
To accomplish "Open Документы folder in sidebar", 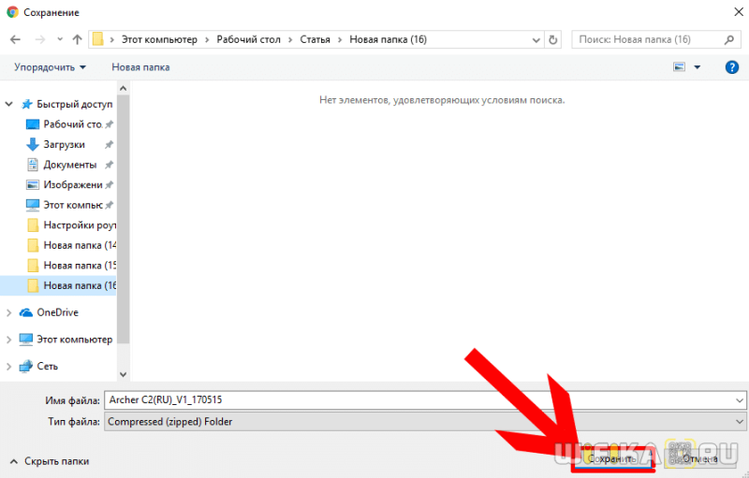I will point(70,165).
